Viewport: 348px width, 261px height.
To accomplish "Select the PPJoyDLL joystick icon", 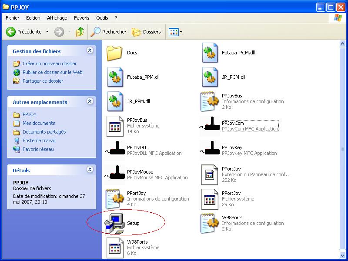I will 115,148.
